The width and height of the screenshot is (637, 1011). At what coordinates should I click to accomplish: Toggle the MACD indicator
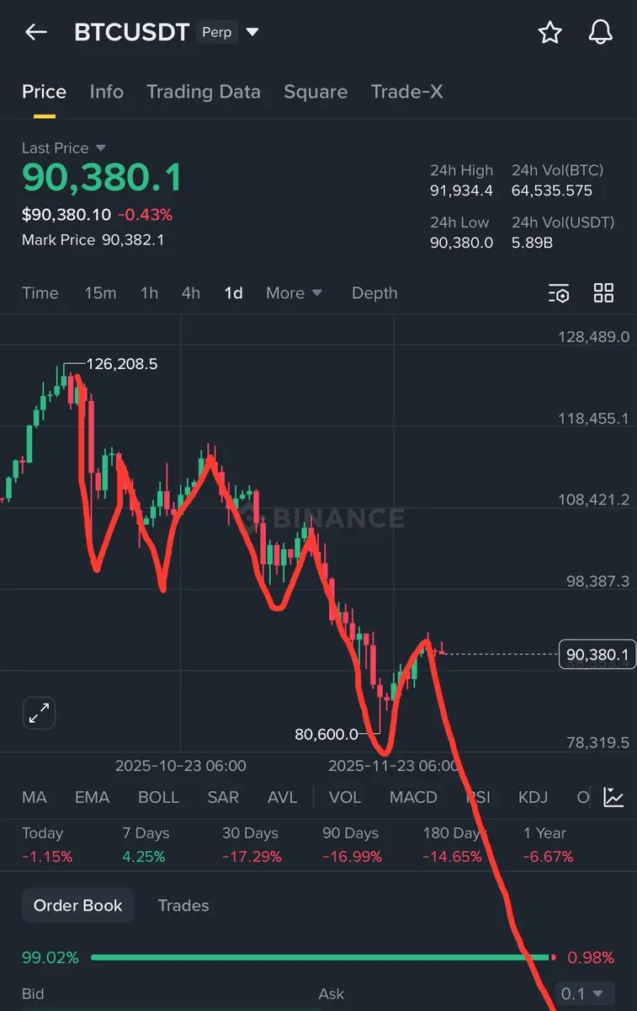coord(413,797)
